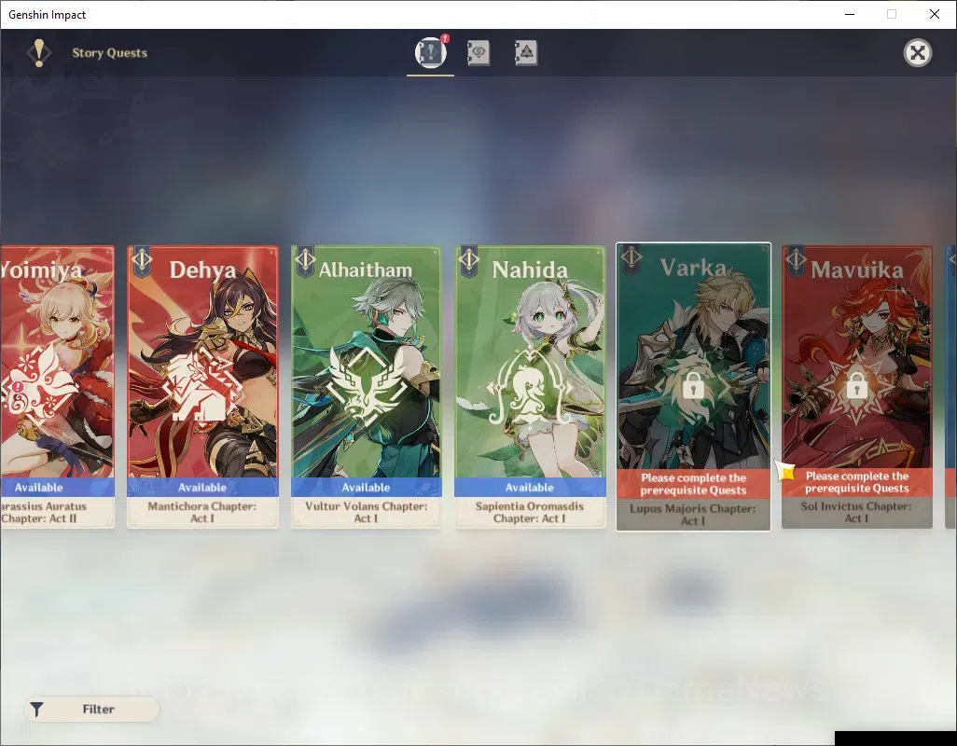Click the Story Quests exclamation icon

pos(39,53)
